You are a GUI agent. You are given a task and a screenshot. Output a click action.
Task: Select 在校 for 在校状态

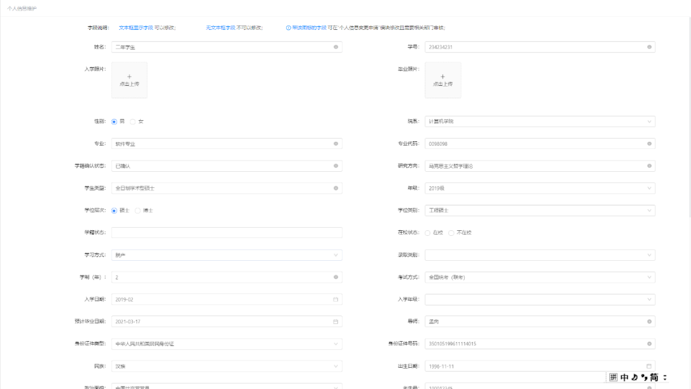click(x=427, y=233)
